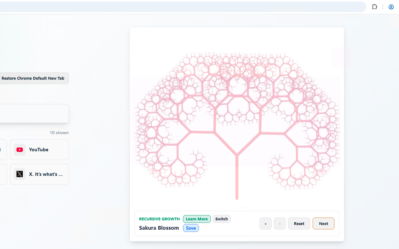Open the 'X. It's what's ...' shortcut label
Viewport: 399px width, 249px height.
pyautogui.click(x=46, y=174)
